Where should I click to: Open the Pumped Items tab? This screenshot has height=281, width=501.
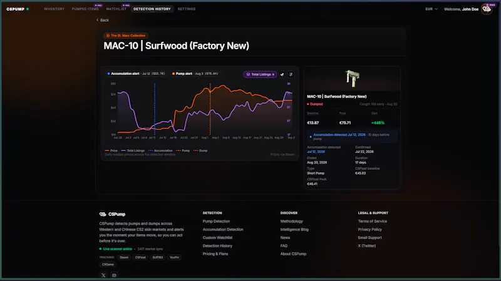tap(85, 9)
